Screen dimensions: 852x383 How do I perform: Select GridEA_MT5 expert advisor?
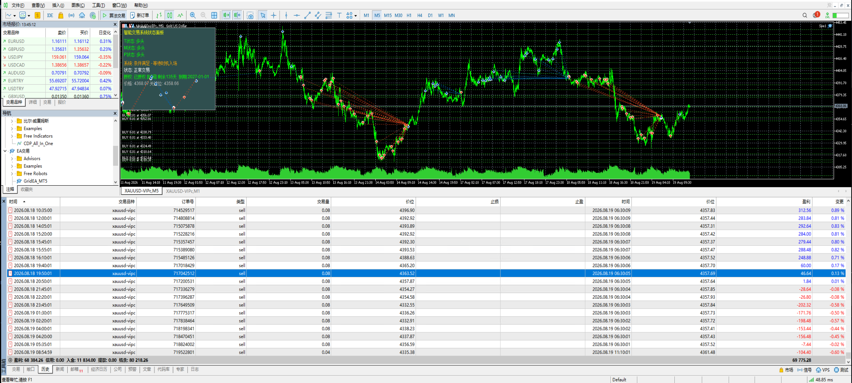[x=35, y=181]
